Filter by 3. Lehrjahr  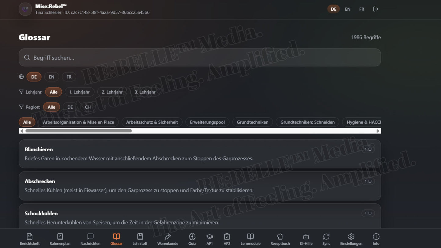pyautogui.click(x=145, y=92)
